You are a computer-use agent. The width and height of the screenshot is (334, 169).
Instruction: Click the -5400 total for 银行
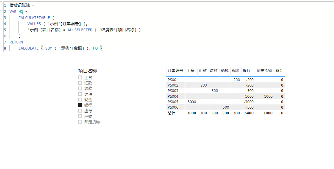(248, 113)
